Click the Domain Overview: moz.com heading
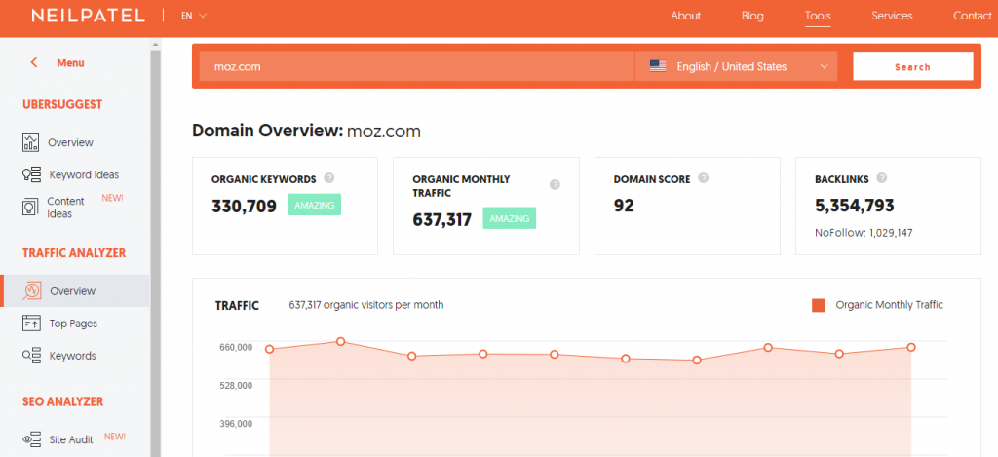 (306, 132)
